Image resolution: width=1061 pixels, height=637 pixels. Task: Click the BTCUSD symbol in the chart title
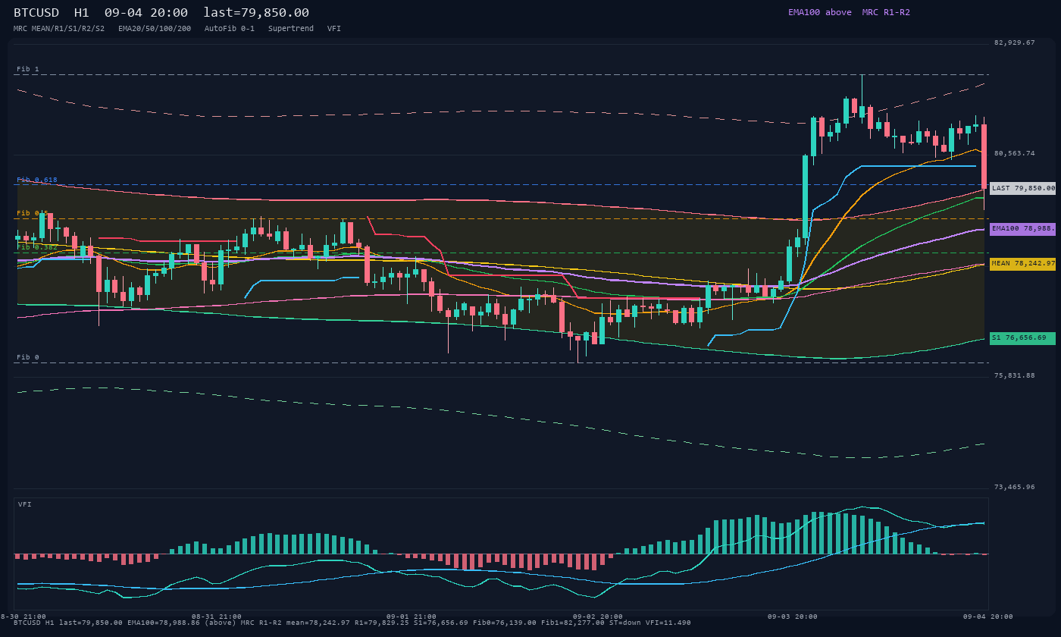(39, 13)
